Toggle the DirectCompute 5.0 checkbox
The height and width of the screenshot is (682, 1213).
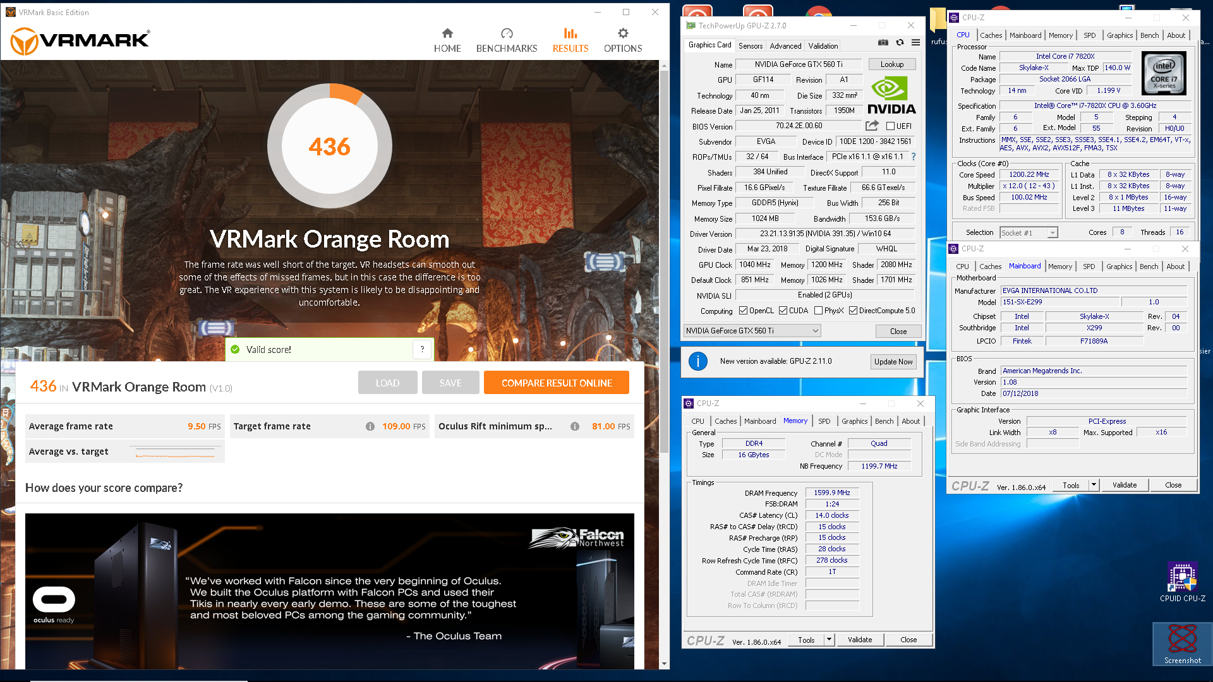(854, 311)
